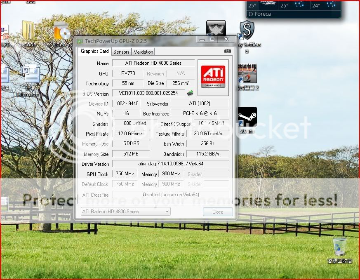Close GPU-Z with the title bar X

click(x=226, y=40)
